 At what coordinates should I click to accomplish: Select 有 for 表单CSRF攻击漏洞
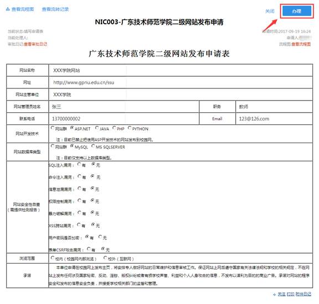tap(89, 249)
